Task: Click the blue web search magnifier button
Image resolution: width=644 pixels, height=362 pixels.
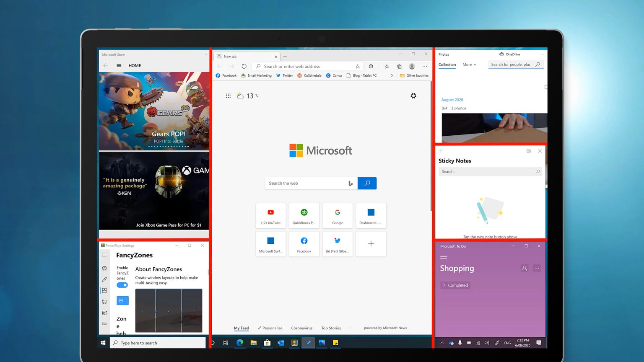Action: (367, 183)
